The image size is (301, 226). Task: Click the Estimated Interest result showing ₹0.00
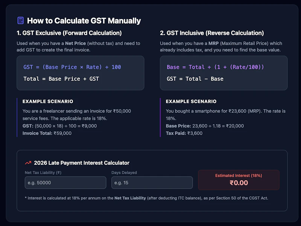[x=239, y=180]
